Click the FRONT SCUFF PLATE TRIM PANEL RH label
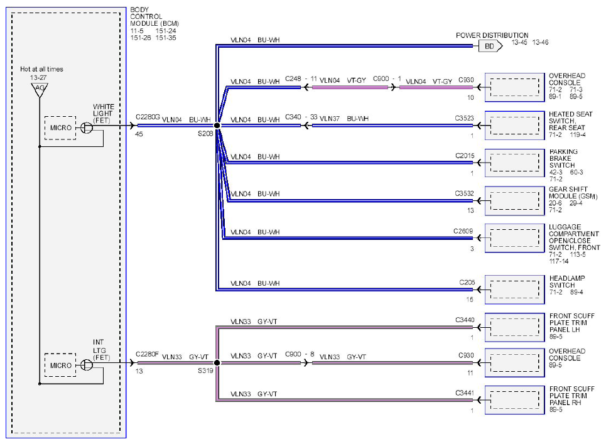Screen dimensions: 606x444 click(571, 396)
